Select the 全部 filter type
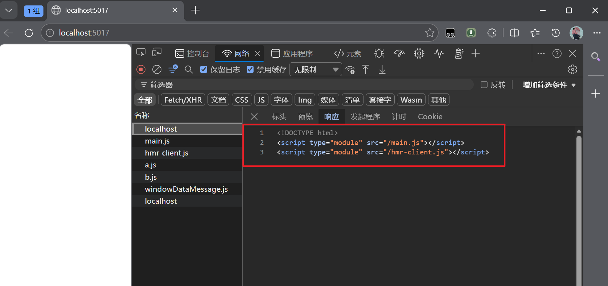 pyautogui.click(x=145, y=100)
